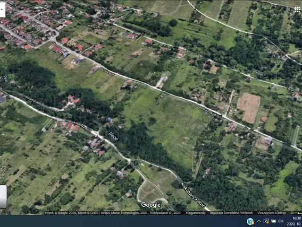This screenshot has height=227, width=302.
Task: Open the Magyarország region link
Action: 195,213
